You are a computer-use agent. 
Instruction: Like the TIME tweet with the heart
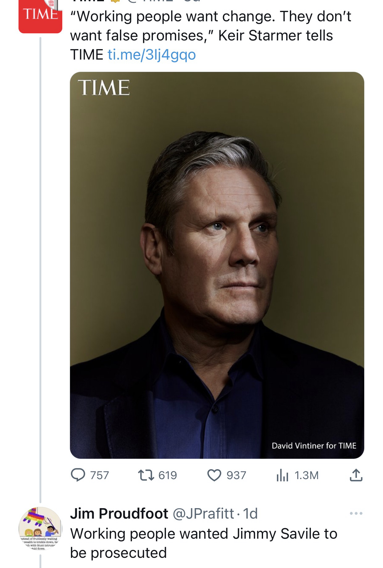click(214, 475)
